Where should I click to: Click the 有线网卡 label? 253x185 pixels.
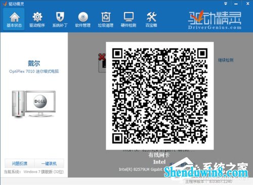159,155
